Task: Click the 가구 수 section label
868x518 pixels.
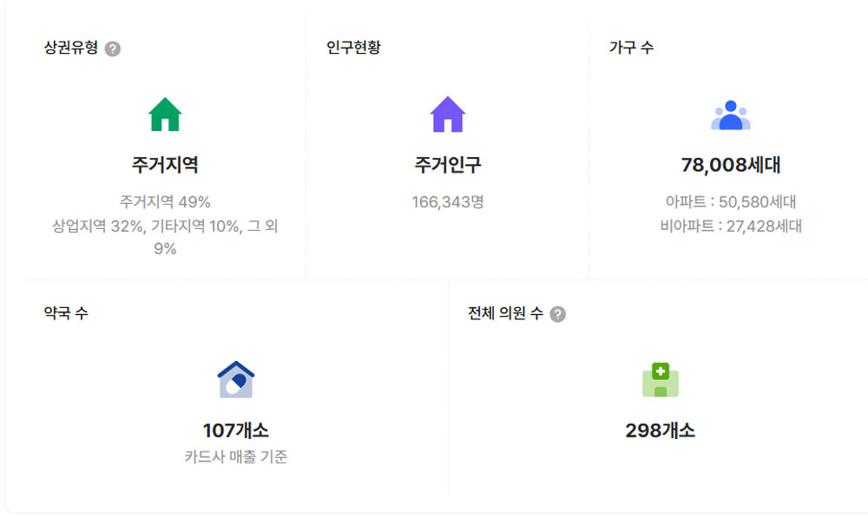Action: (x=632, y=48)
